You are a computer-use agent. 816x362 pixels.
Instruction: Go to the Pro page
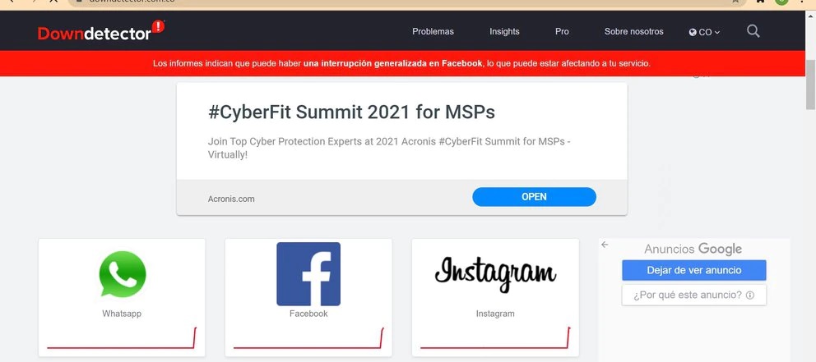562,32
